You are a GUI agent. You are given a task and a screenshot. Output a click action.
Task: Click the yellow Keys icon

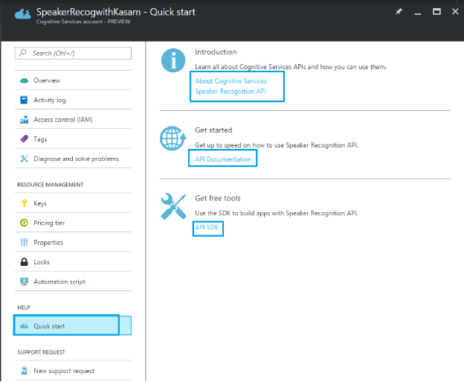[x=24, y=203]
